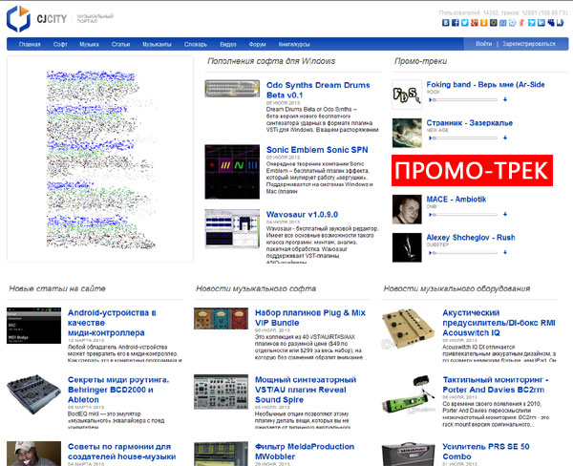Open Акустический предусилитель RMI Acouswitch IQ article
Image resolution: width=573 pixels, height=466 pixels.
click(x=499, y=323)
